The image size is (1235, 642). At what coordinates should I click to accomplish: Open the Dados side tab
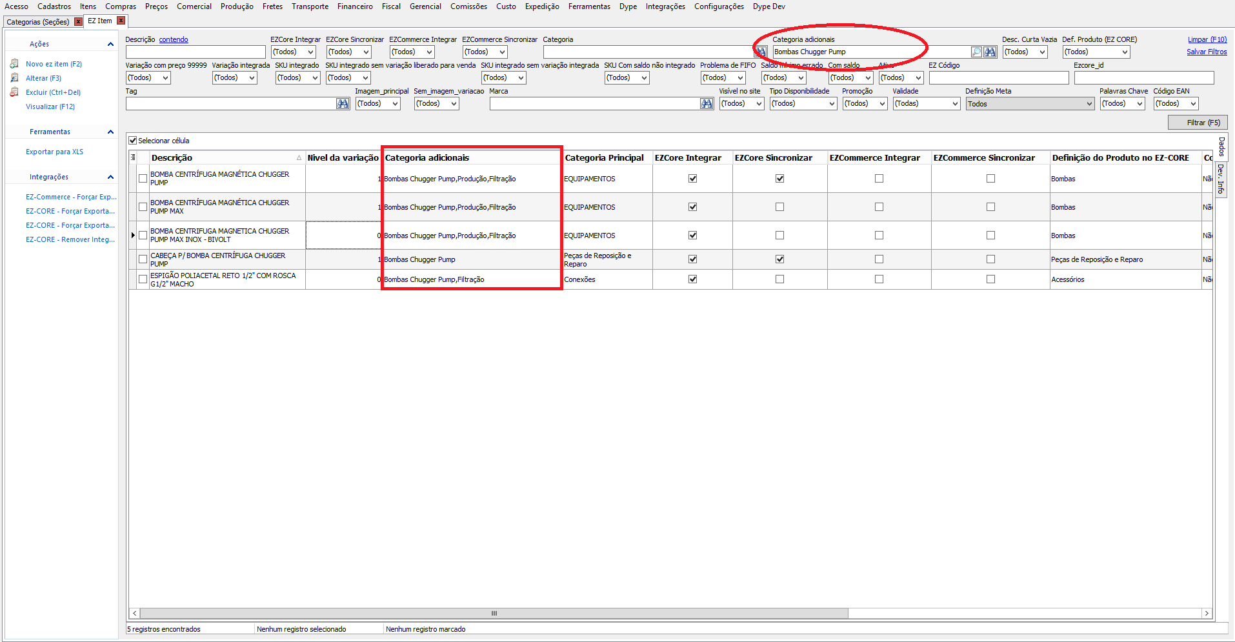tap(1221, 147)
